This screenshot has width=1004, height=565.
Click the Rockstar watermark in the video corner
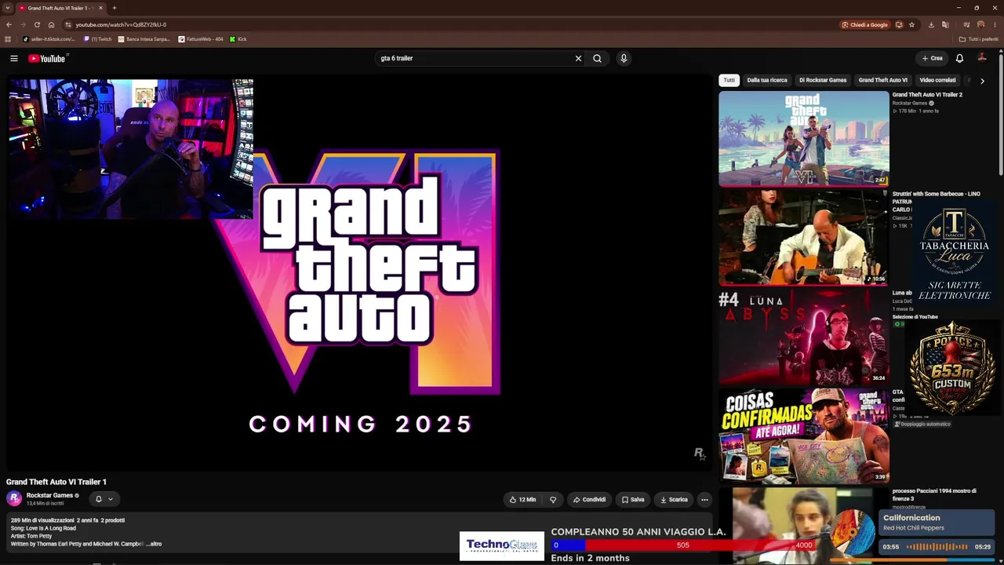(700, 454)
